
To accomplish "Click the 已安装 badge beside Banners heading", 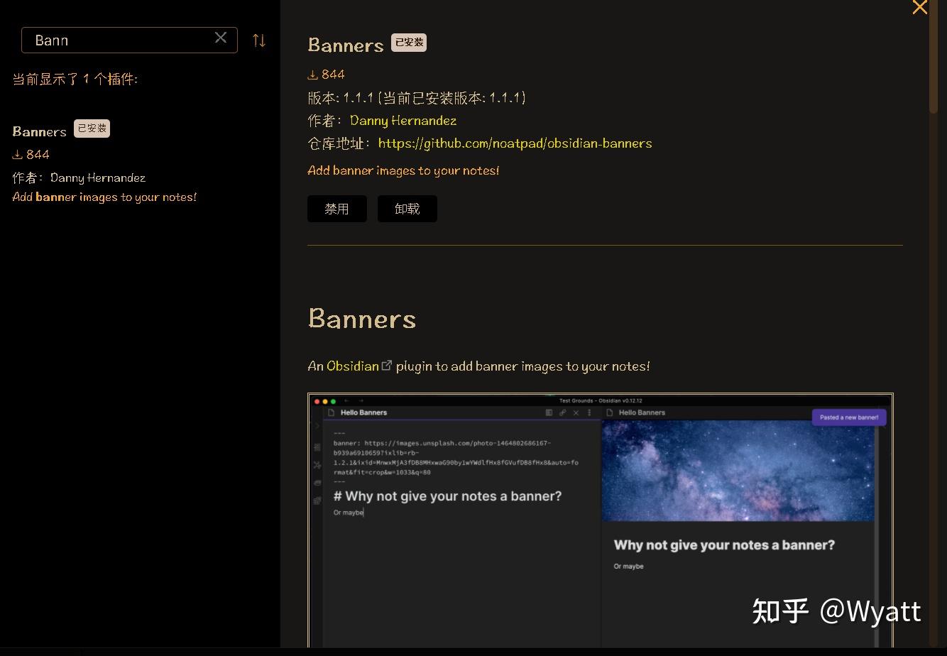I will [409, 42].
